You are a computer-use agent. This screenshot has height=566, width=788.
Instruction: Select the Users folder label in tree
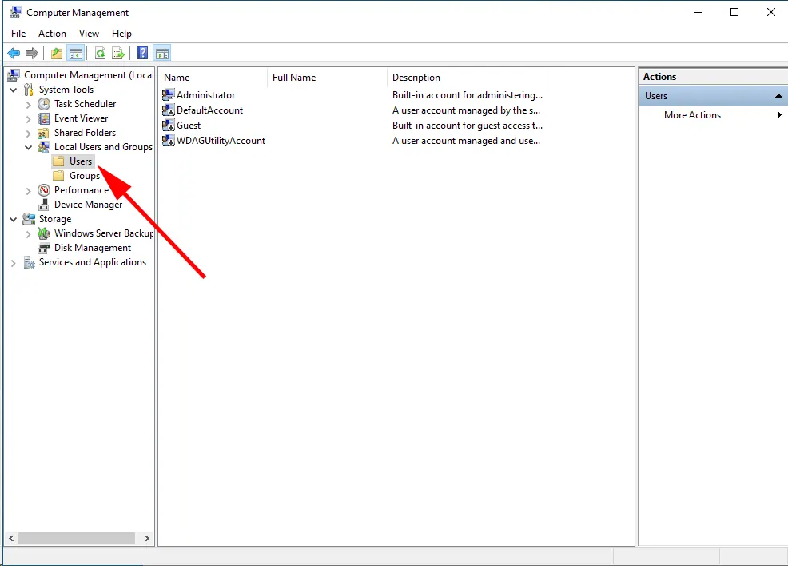click(81, 161)
